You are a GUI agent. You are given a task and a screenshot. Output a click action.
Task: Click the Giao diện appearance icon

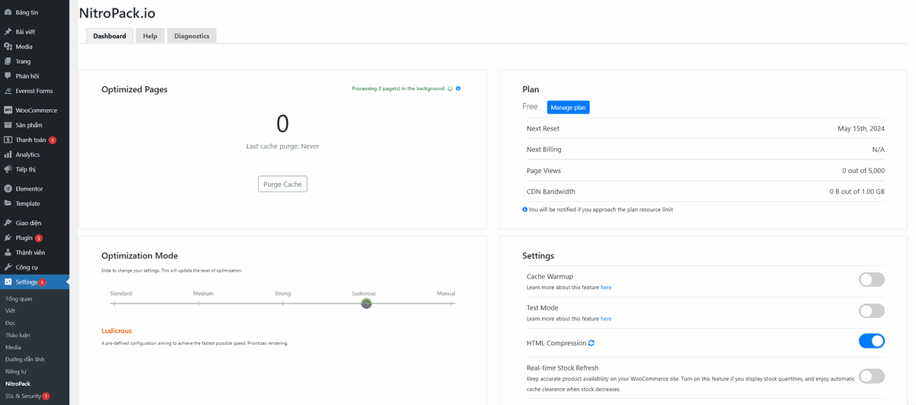coord(8,223)
